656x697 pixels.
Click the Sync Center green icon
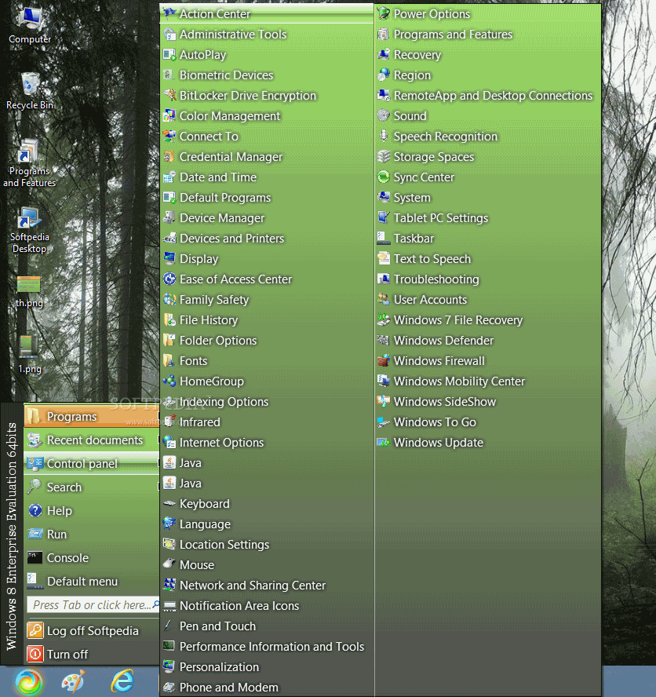click(384, 177)
